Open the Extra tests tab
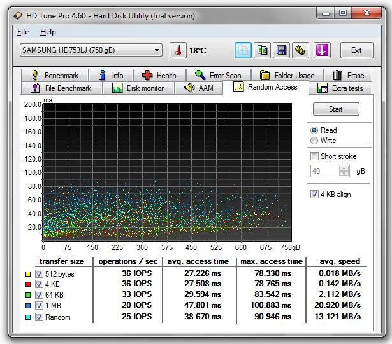Screen dimensions: 392x344 pyautogui.click(x=340, y=88)
